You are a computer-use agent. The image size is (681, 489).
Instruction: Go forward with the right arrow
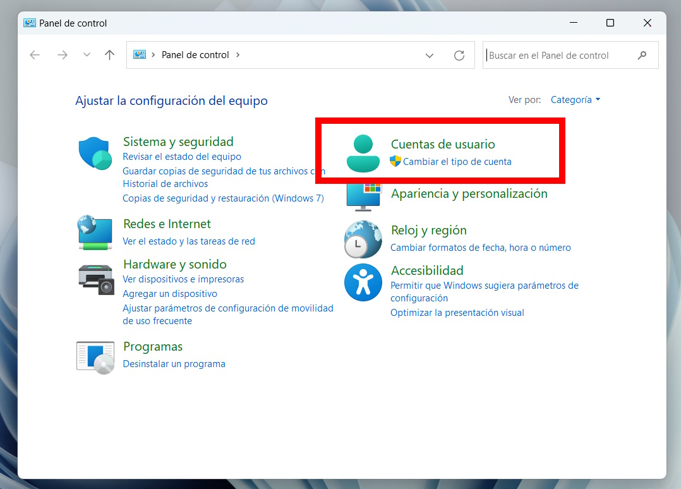[63, 55]
